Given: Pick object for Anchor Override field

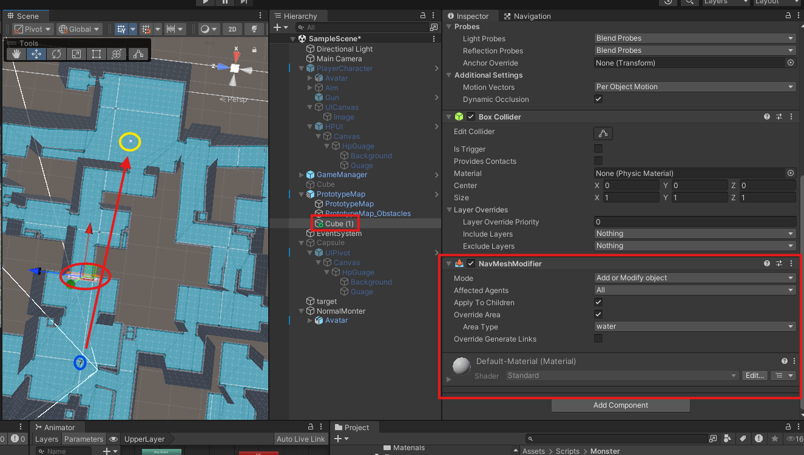Looking at the screenshot, I should (x=790, y=62).
